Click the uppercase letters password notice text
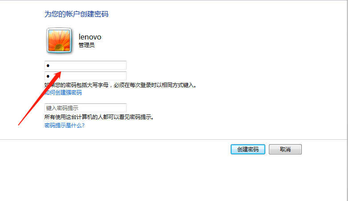Screen dimensions: 348x201 pyautogui.click(x=120, y=85)
